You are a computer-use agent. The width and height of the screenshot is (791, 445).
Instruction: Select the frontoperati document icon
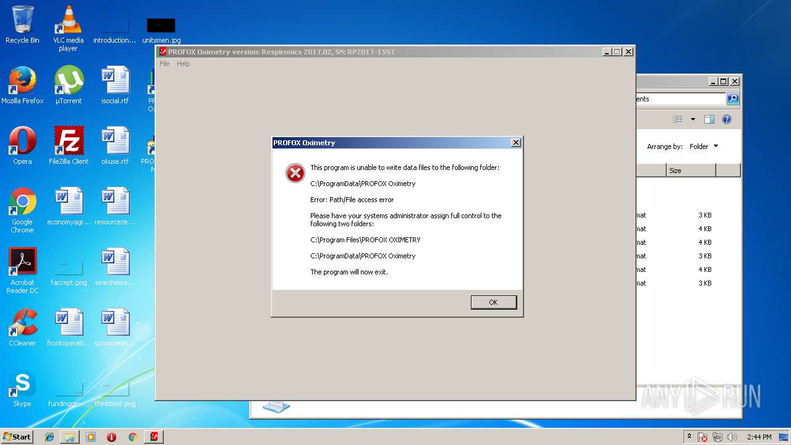click(x=69, y=328)
